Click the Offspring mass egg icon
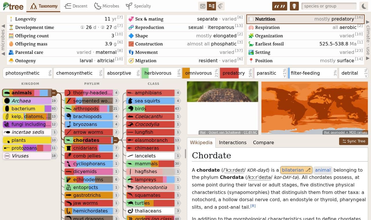 tap(11, 44)
